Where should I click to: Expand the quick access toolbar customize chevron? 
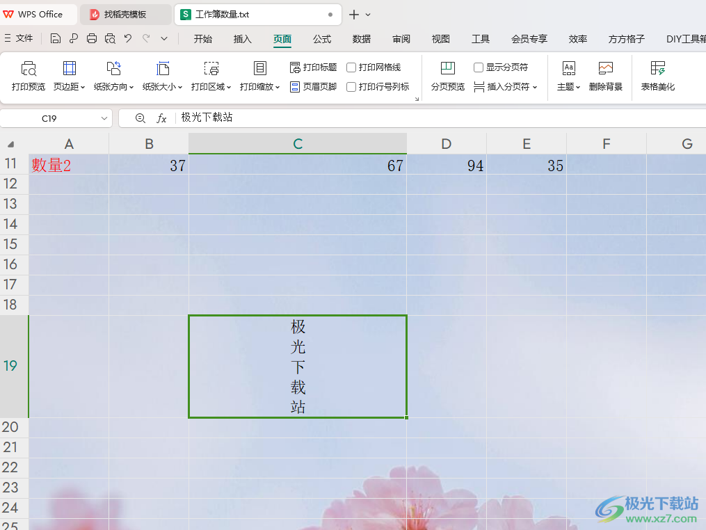tap(164, 39)
